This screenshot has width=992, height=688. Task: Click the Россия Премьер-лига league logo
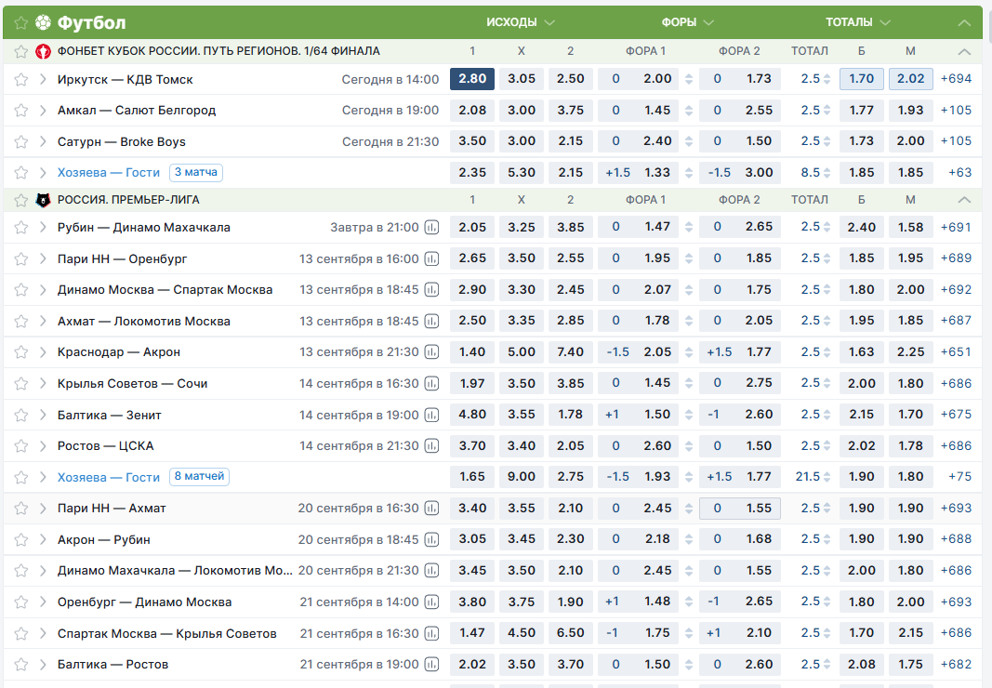43,200
